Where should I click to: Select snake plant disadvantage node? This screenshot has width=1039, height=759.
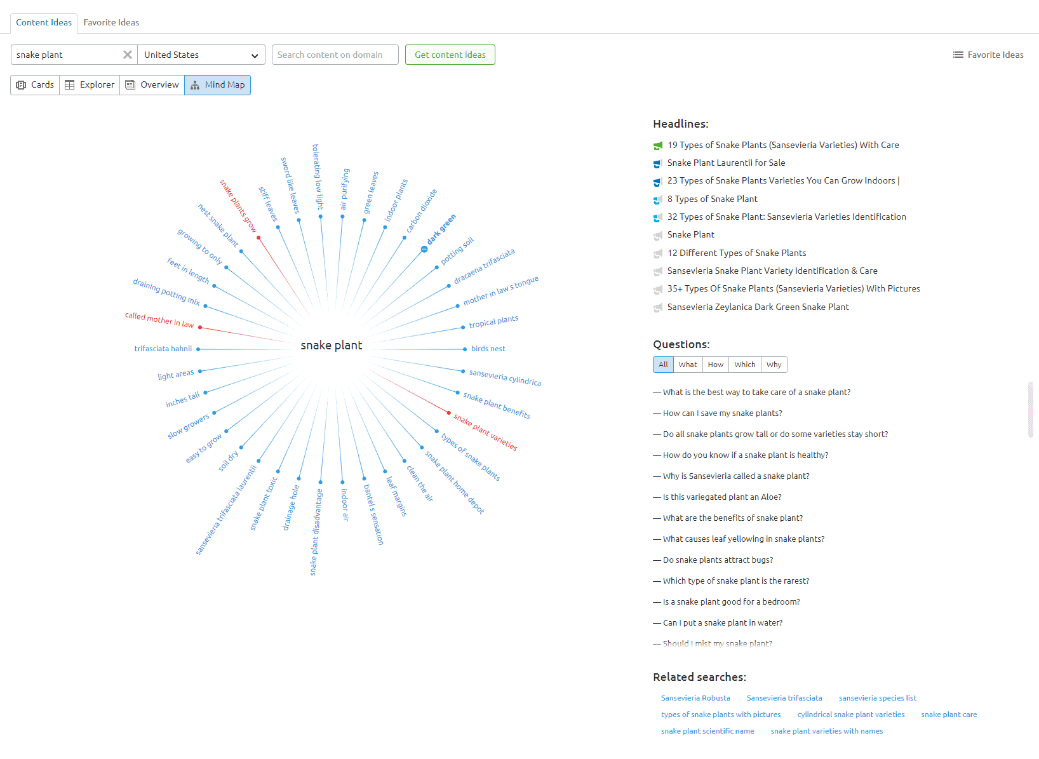(x=316, y=532)
